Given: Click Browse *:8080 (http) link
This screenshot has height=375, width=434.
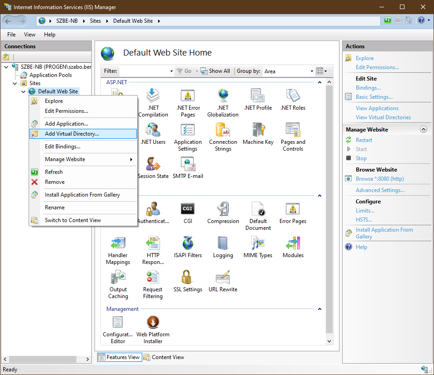Looking at the screenshot, I should tap(379, 179).
